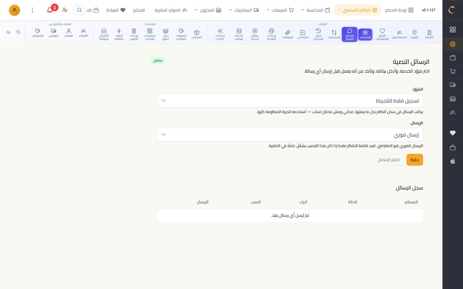Expand المبيعات sales menu

click(280, 10)
